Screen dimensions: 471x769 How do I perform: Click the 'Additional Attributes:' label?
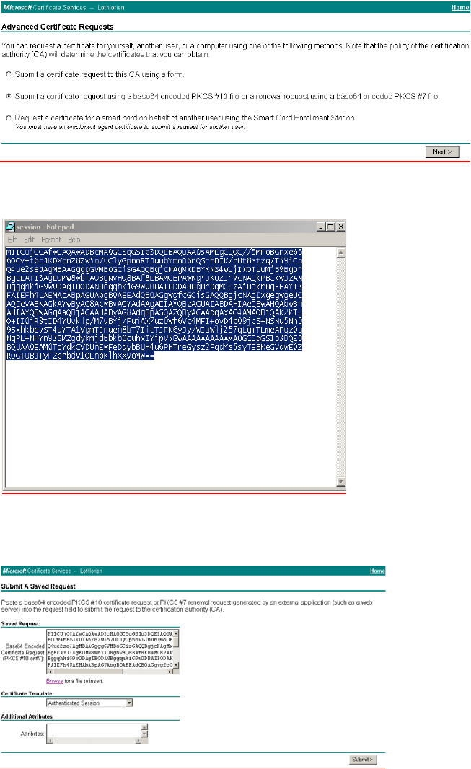[27, 716]
